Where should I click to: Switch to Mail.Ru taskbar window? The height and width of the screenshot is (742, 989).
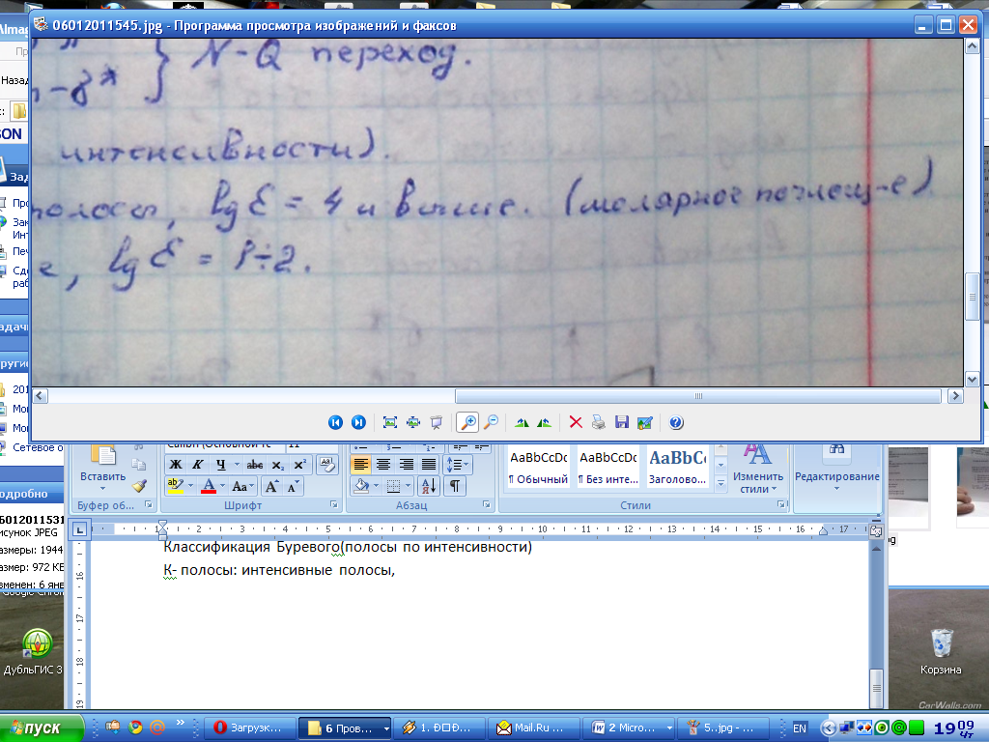pos(533,728)
